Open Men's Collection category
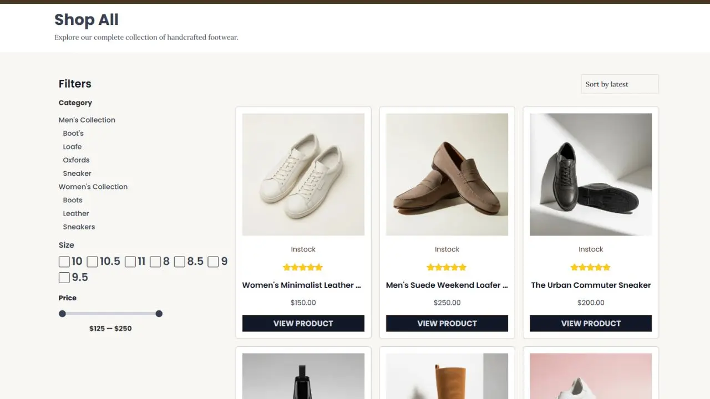Screen dimensions: 710x399 point(87,120)
